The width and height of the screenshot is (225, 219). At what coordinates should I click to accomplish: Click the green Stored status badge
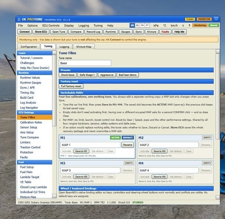pos(214,25)
